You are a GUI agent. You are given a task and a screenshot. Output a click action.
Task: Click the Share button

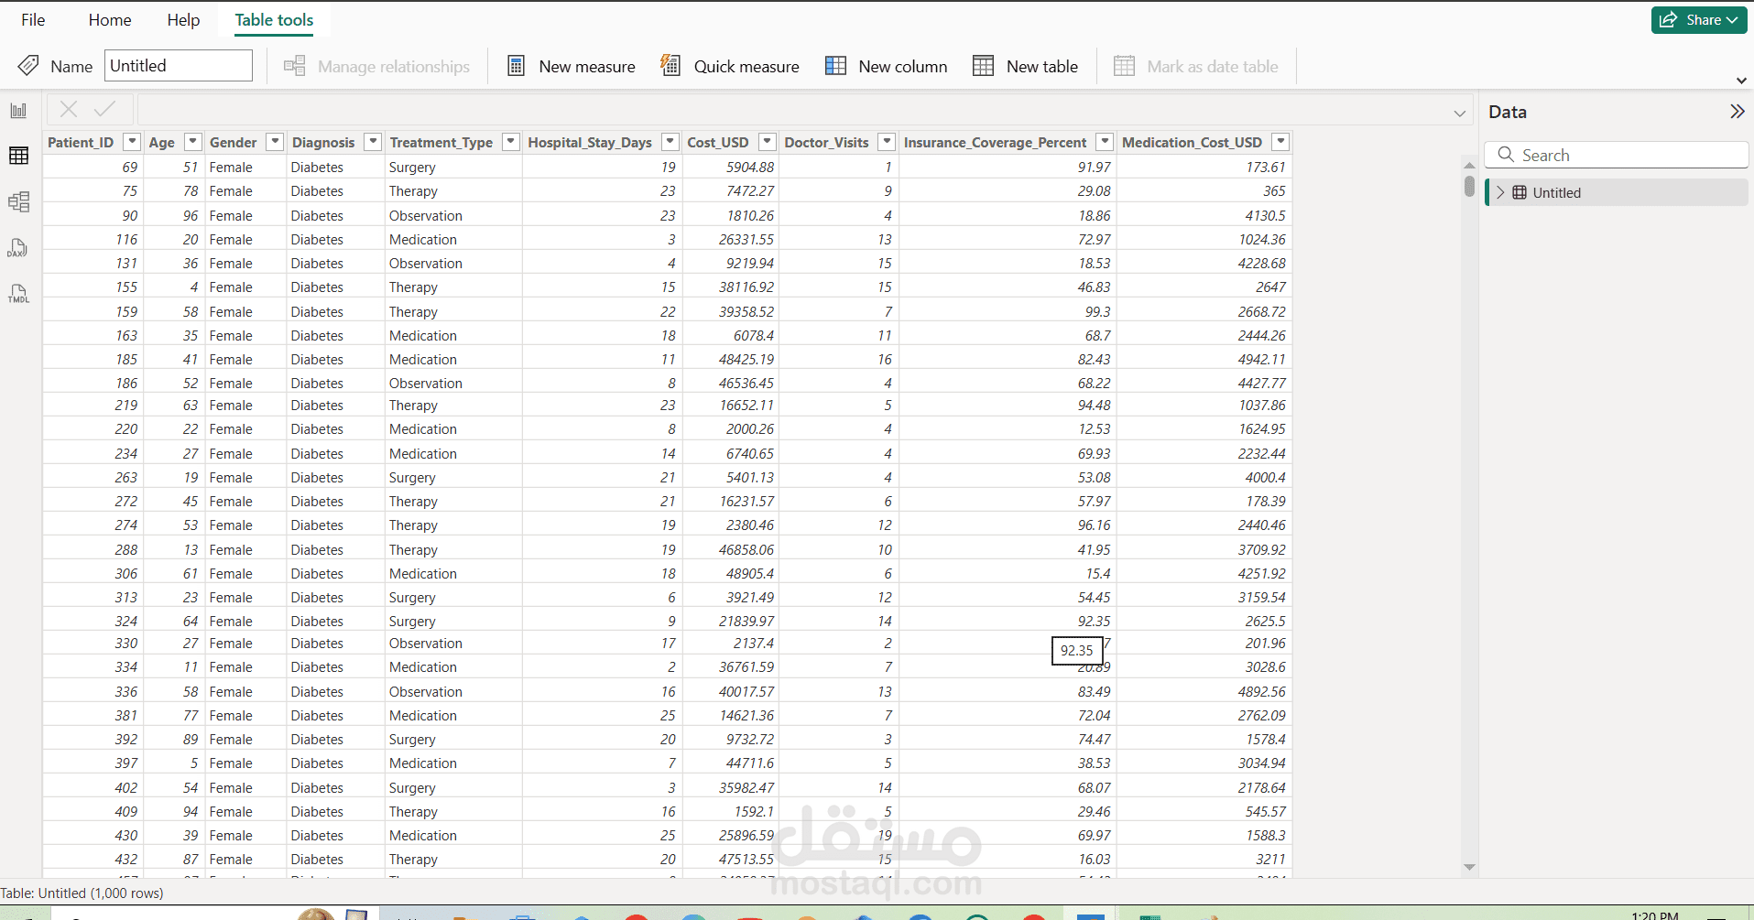pos(1699,20)
